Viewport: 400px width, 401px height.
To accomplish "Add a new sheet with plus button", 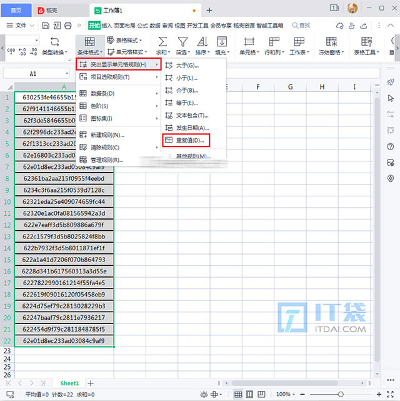I will click(91, 383).
